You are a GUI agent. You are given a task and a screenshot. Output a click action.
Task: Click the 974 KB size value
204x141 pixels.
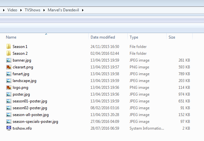[184, 94]
